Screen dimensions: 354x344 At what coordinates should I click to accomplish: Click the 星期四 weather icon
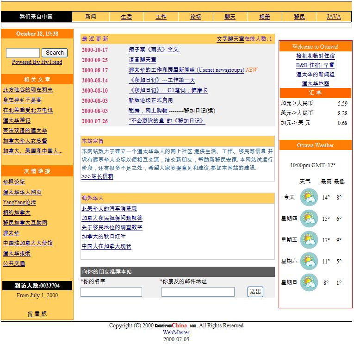309,219
